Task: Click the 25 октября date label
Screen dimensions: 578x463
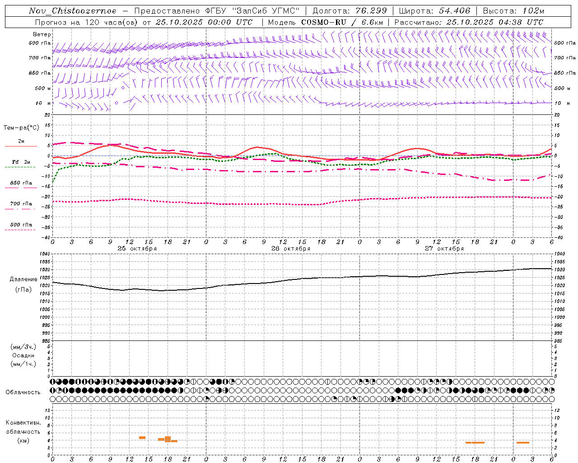Action: click(x=137, y=249)
